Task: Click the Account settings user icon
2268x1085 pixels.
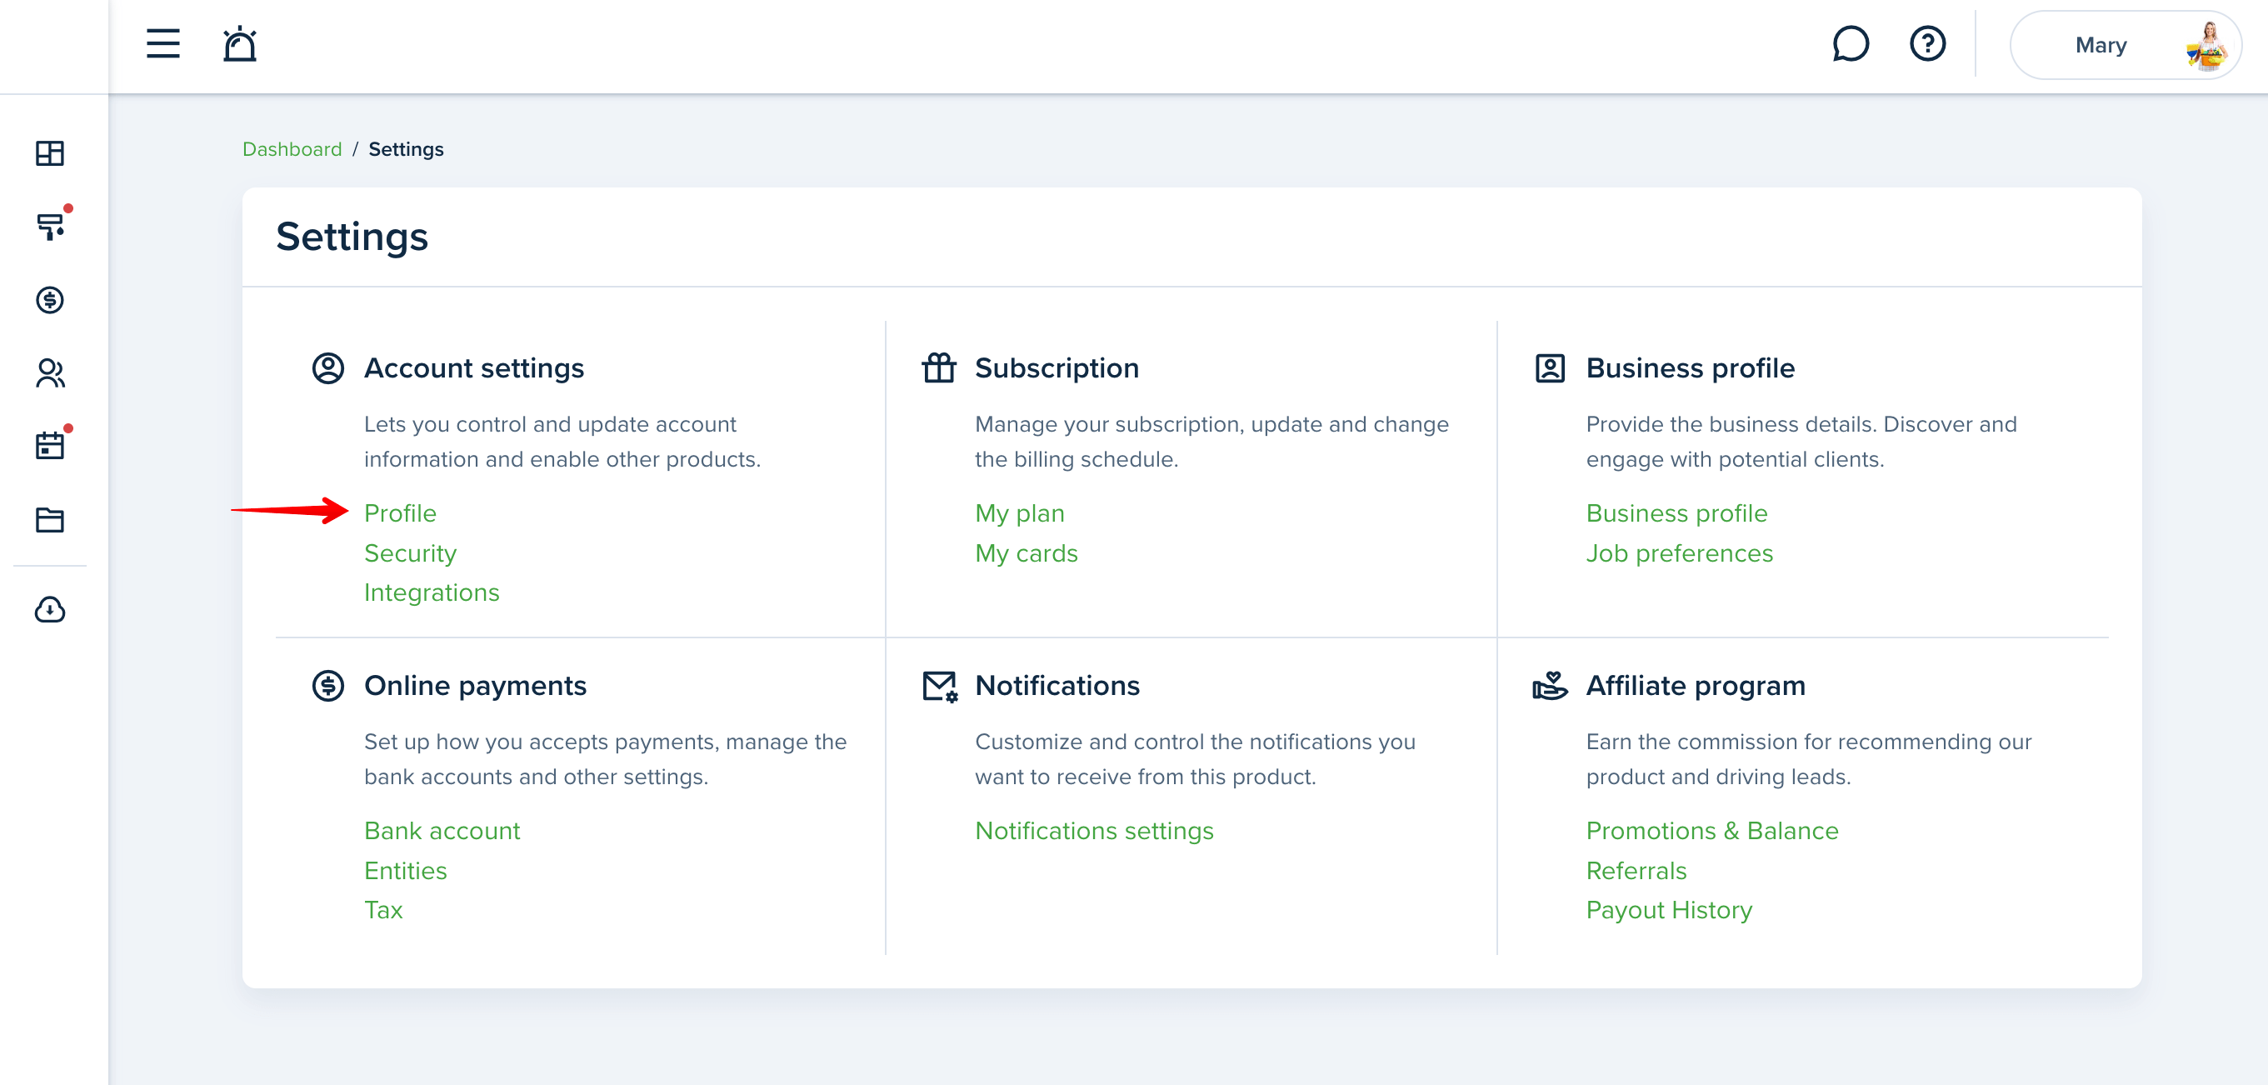Action: click(328, 368)
